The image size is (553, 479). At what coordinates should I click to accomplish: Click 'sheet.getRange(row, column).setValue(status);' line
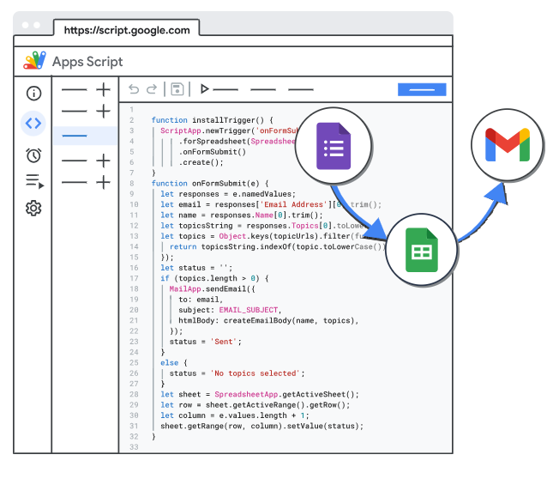pos(261,426)
